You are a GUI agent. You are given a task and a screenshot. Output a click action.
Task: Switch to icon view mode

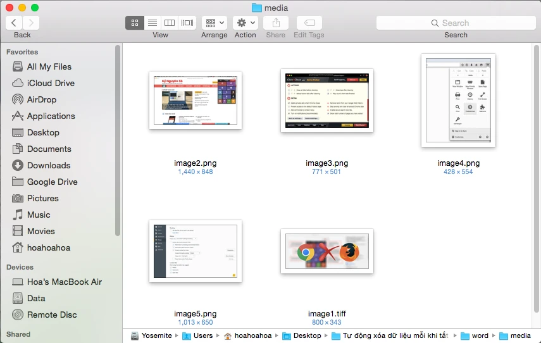pyautogui.click(x=134, y=23)
